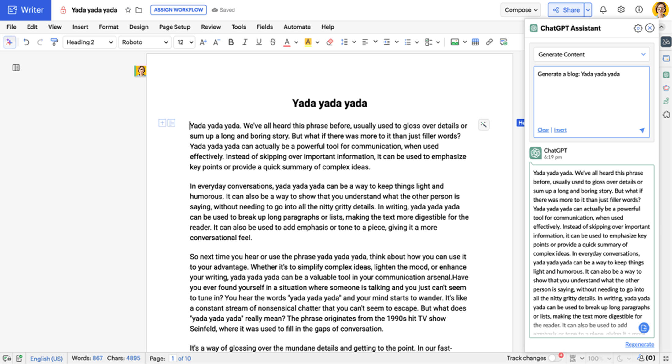Click the magic wand icon beside paragraph
The image size is (672, 364).
(484, 124)
